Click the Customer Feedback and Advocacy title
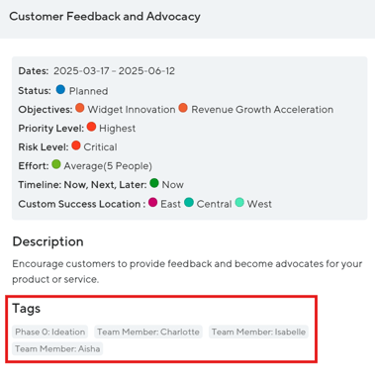The width and height of the screenshot is (375, 379). click(x=105, y=17)
